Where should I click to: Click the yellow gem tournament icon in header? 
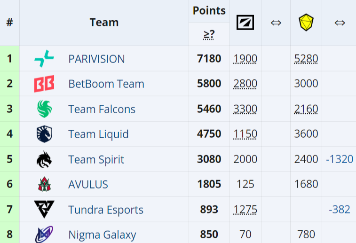[x=306, y=23]
